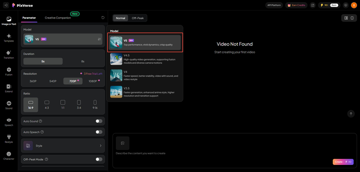Turn on the Auto Speech toggle
The image size is (360, 172).
click(99, 132)
